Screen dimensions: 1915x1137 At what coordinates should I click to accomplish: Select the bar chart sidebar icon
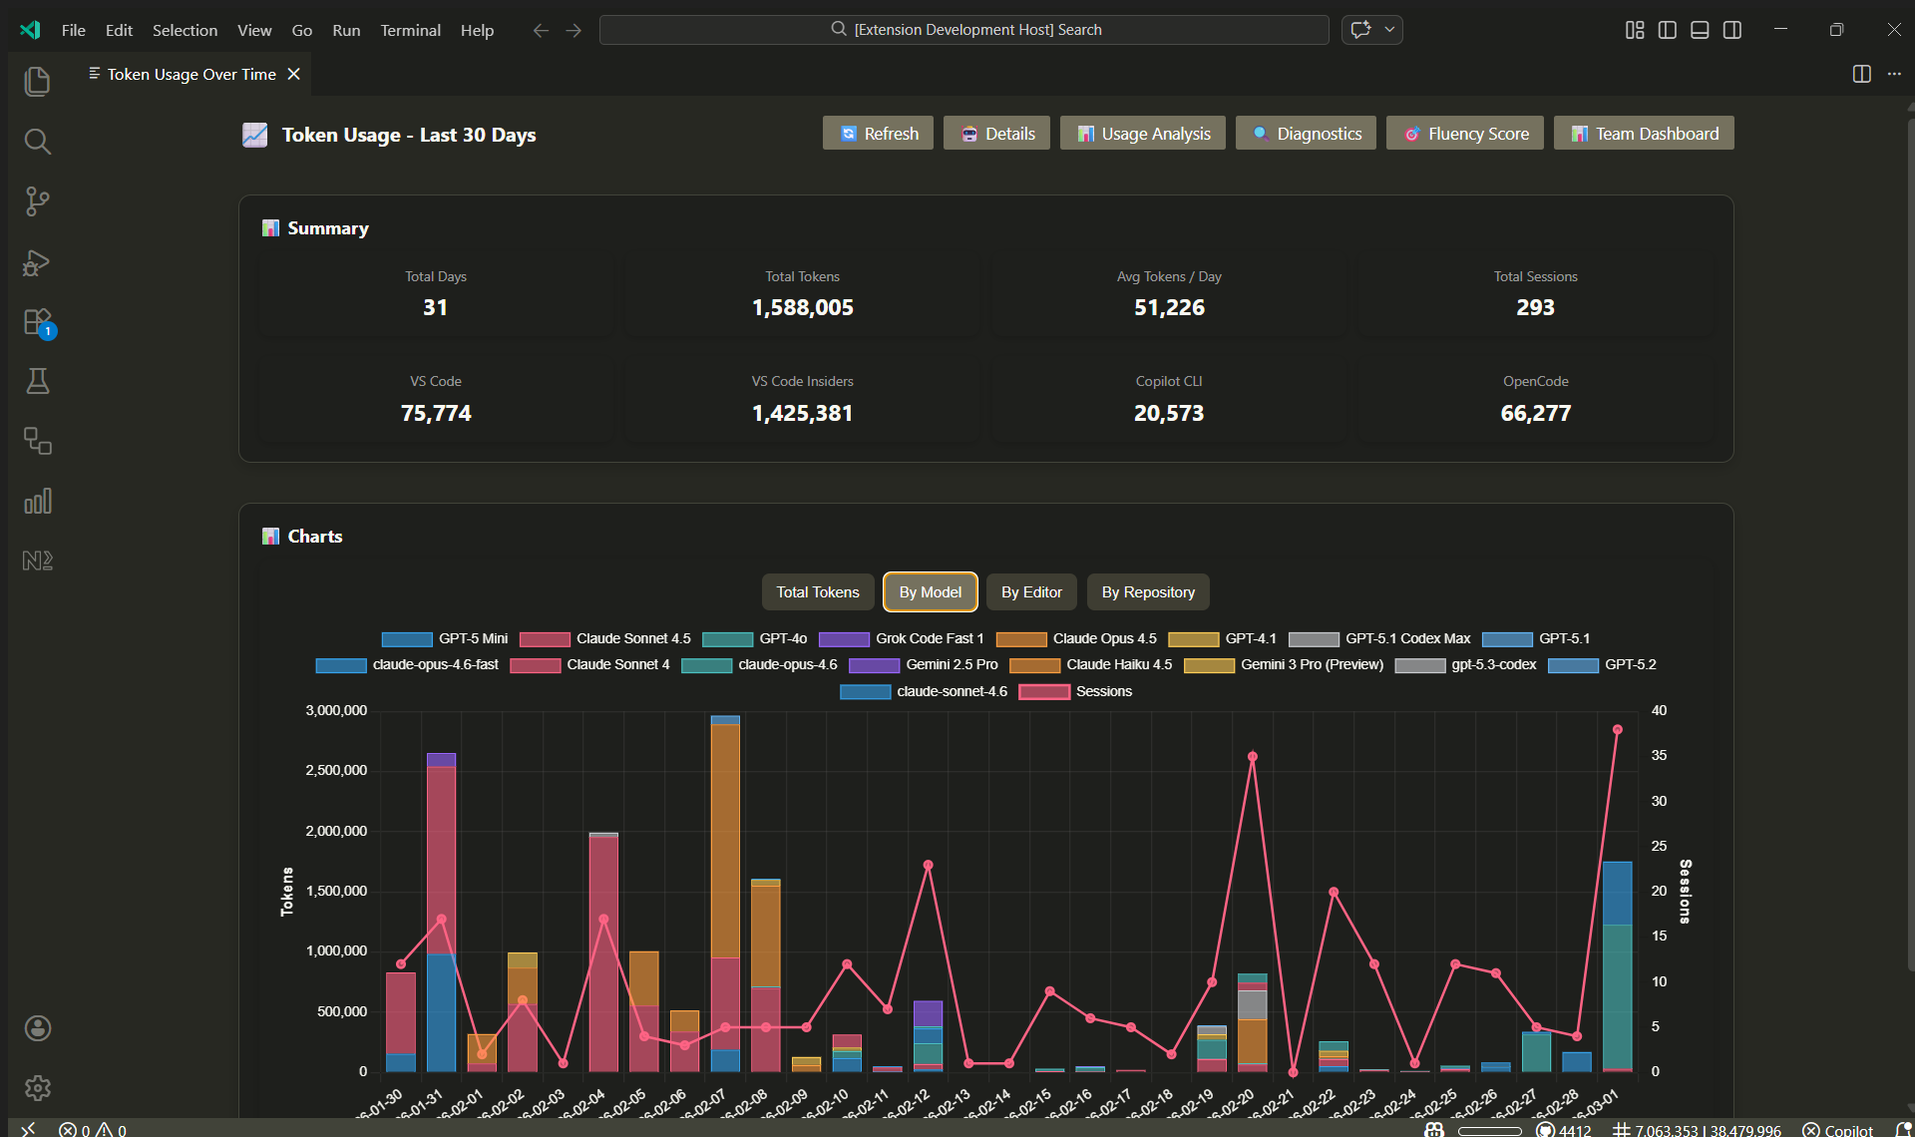click(x=37, y=502)
